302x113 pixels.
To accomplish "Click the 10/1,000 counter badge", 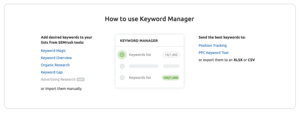I will pos(171,55).
